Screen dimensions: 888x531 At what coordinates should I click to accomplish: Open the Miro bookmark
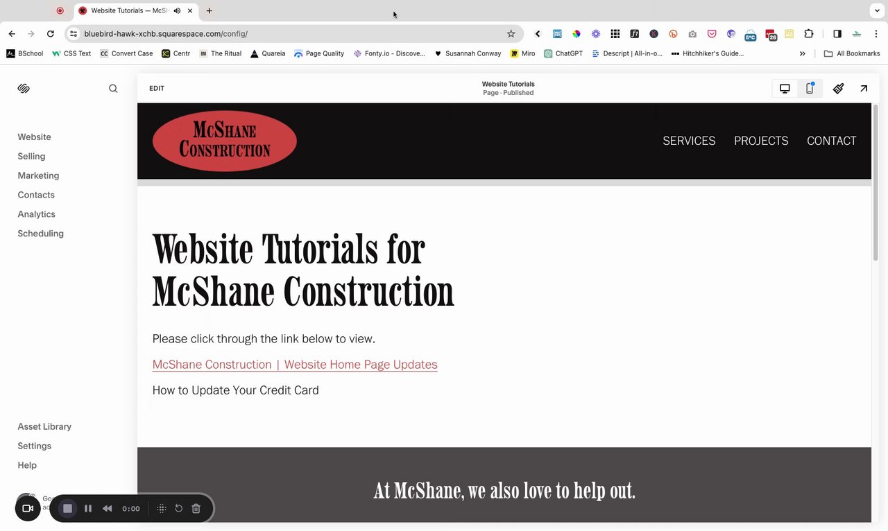point(522,53)
